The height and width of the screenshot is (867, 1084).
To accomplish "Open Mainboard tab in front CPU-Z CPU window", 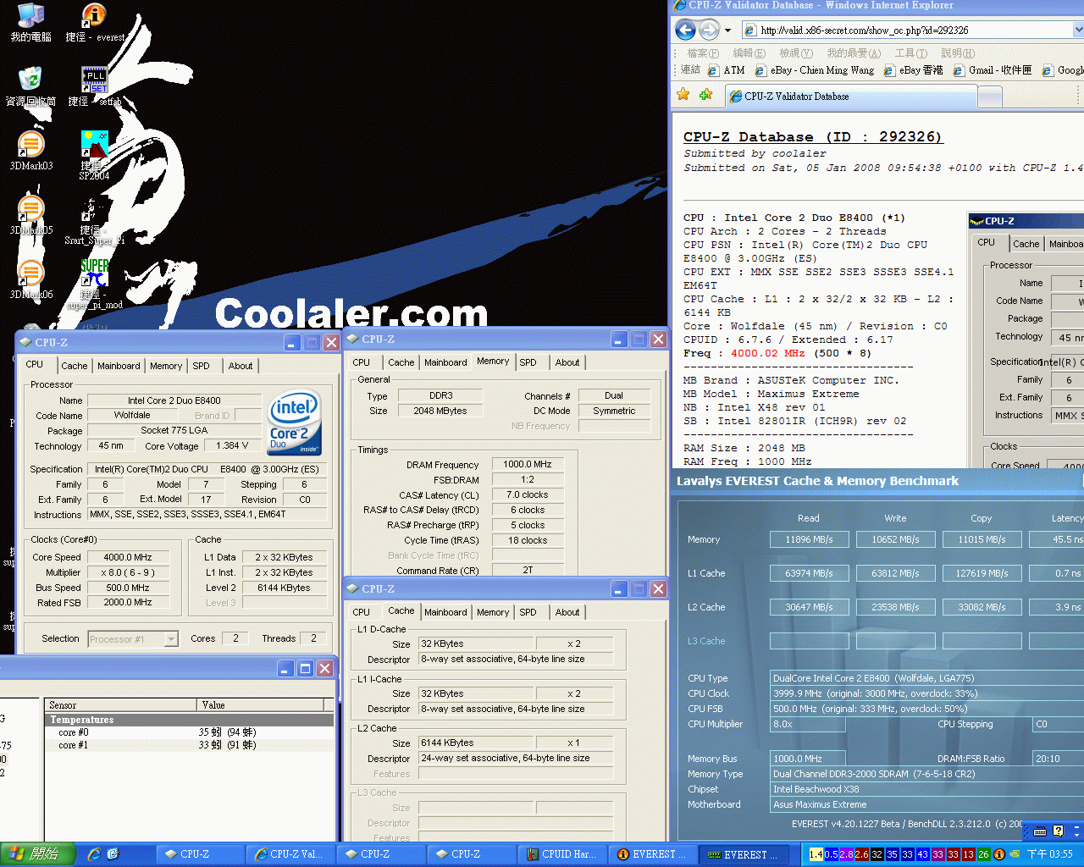I will [119, 366].
